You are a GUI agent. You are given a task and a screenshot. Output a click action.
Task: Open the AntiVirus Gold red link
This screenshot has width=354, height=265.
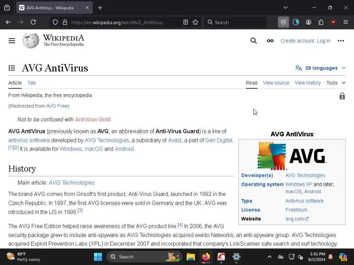tap(93, 119)
